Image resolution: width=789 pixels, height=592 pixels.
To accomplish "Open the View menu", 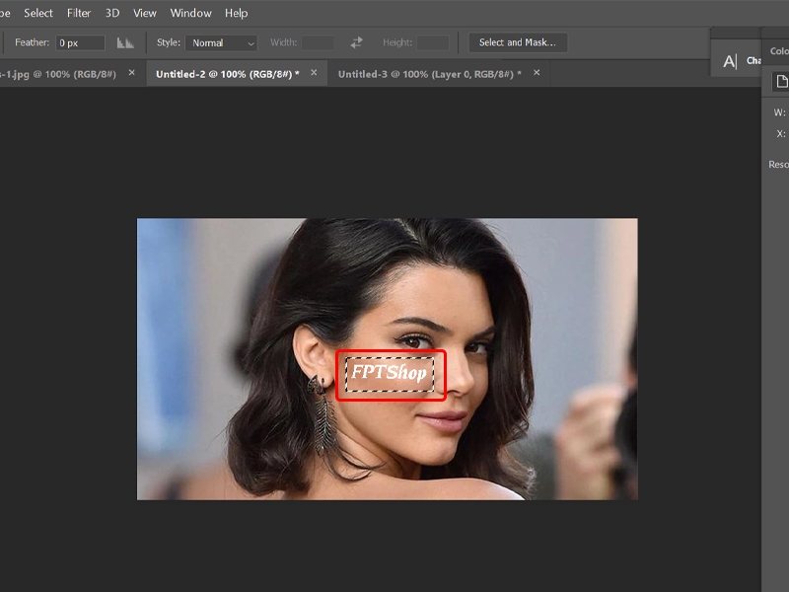I will (144, 13).
